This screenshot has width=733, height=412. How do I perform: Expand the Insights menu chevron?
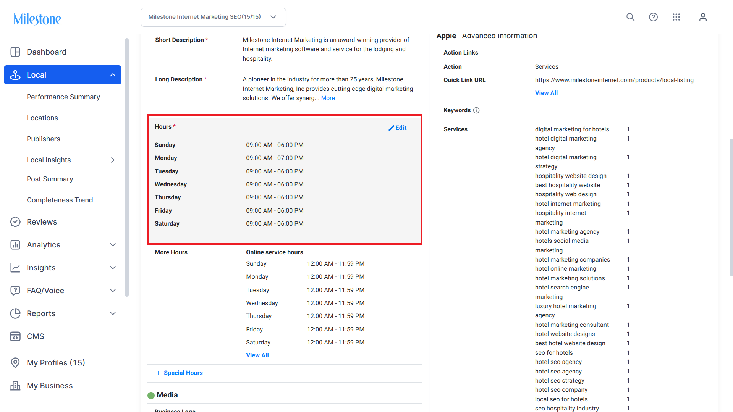[113, 268]
